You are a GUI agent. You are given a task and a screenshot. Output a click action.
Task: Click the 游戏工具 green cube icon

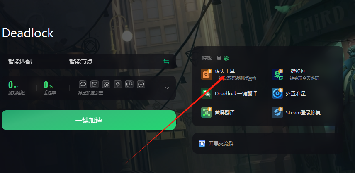[226, 58]
